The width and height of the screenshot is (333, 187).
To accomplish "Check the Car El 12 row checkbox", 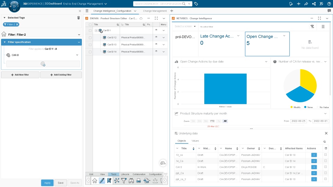I will pyautogui.click(x=90, y=37).
